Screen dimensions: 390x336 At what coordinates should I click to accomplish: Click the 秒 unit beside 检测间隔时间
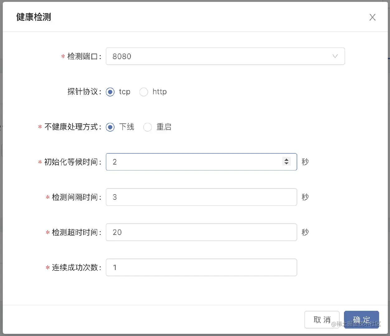pos(305,197)
